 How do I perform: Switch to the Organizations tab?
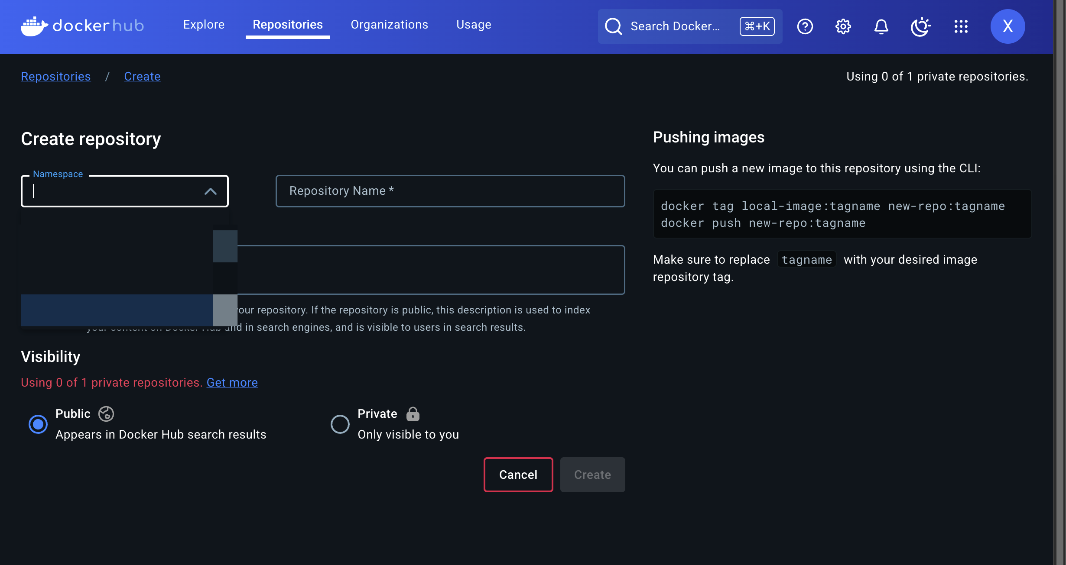[x=389, y=25]
